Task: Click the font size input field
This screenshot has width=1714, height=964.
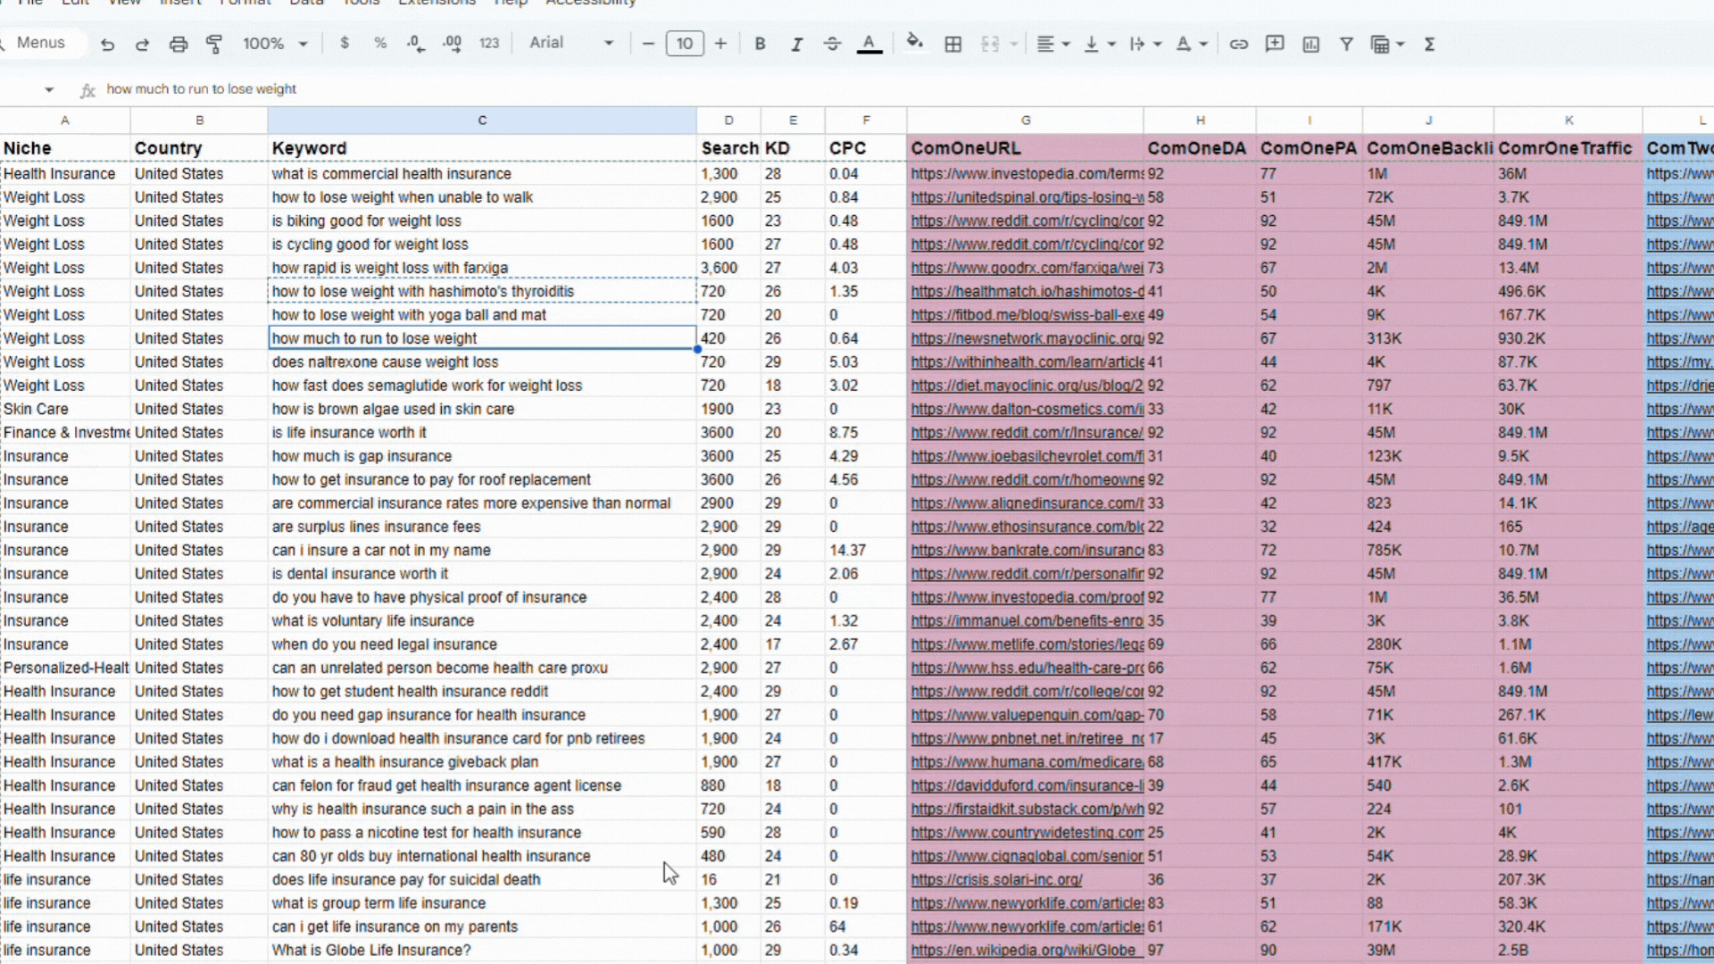Action: click(x=685, y=44)
